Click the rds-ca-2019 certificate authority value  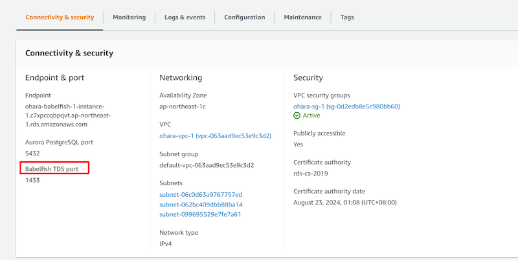(x=312, y=173)
